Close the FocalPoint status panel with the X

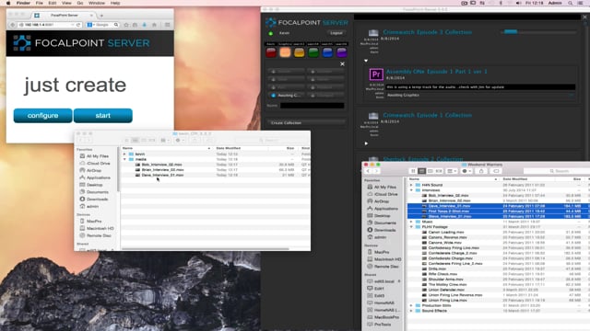[x=342, y=64]
